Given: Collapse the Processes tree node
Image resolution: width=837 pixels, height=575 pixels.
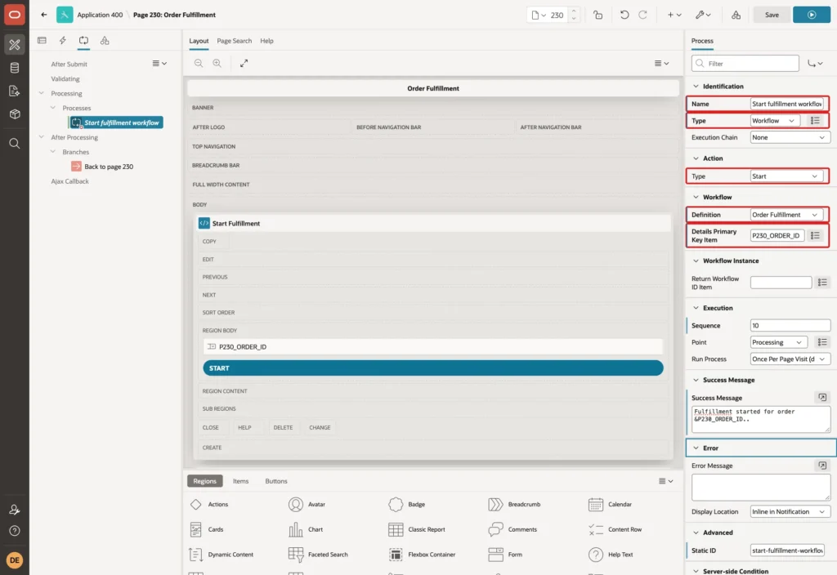Looking at the screenshot, I should (x=53, y=107).
